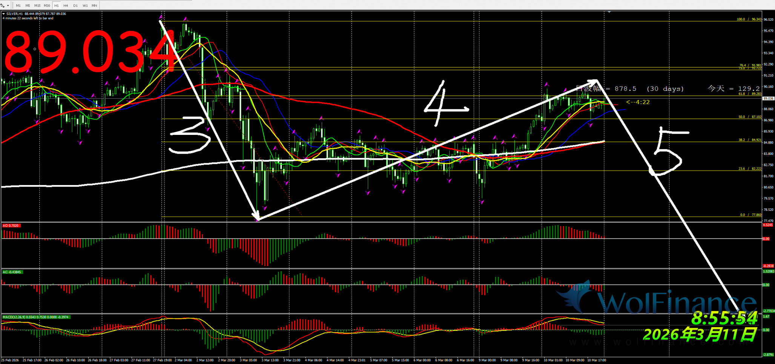This screenshot has width=775, height=364.
Task: Toggle the M15 timeframe button
Action: tap(37, 6)
